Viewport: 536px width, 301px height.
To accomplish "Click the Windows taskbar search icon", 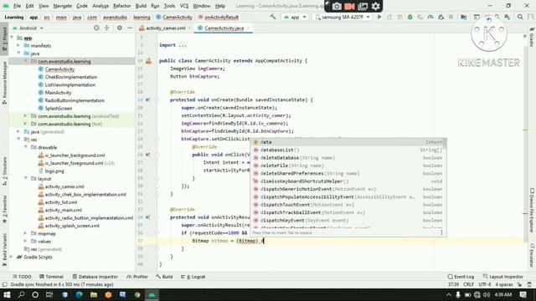I will pos(21,294).
